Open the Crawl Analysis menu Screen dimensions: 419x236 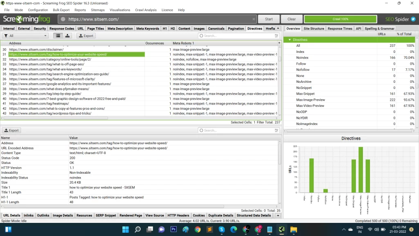pos(146,10)
